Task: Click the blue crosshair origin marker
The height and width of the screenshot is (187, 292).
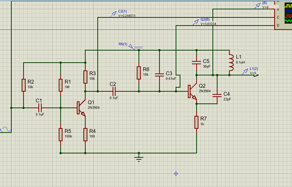Action: (x=176, y=174)
